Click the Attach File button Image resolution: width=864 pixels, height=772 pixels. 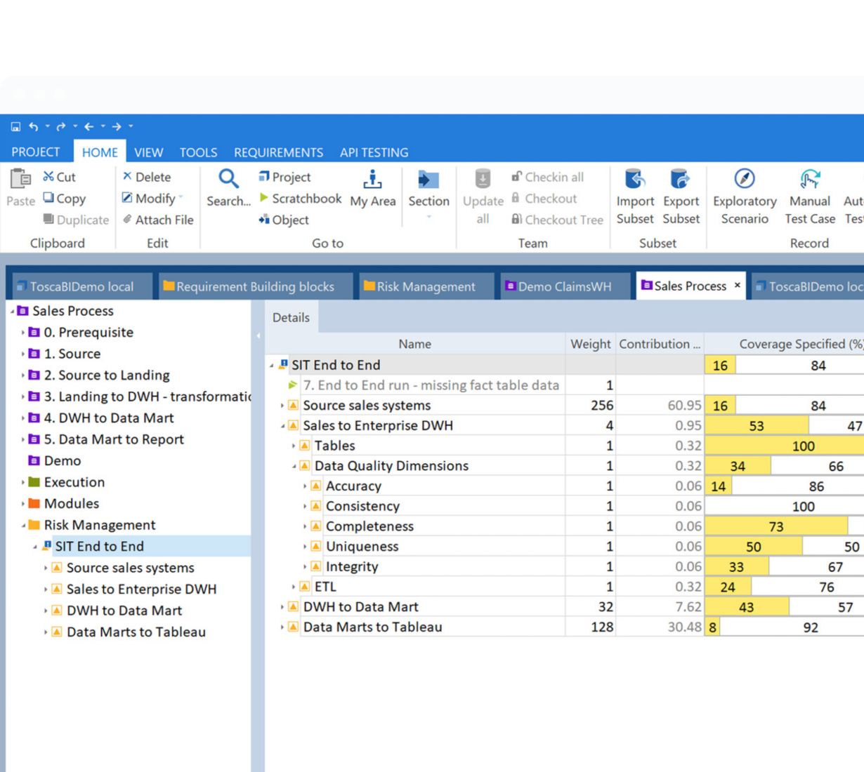(157, 220)
